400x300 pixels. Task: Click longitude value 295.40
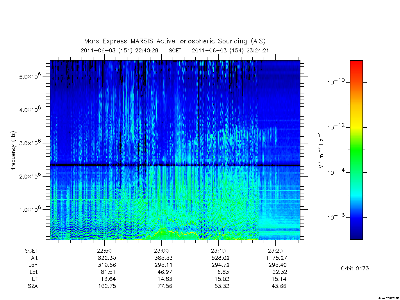pos(278,265)
